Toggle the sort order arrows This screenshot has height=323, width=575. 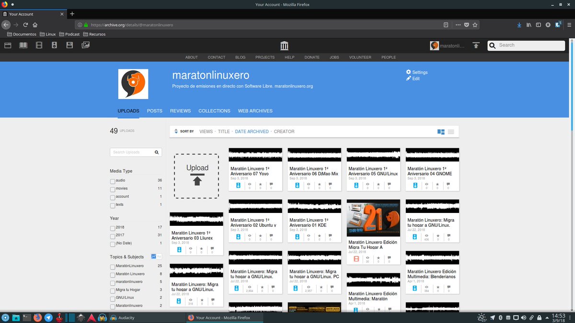click(x=176, y=132)
